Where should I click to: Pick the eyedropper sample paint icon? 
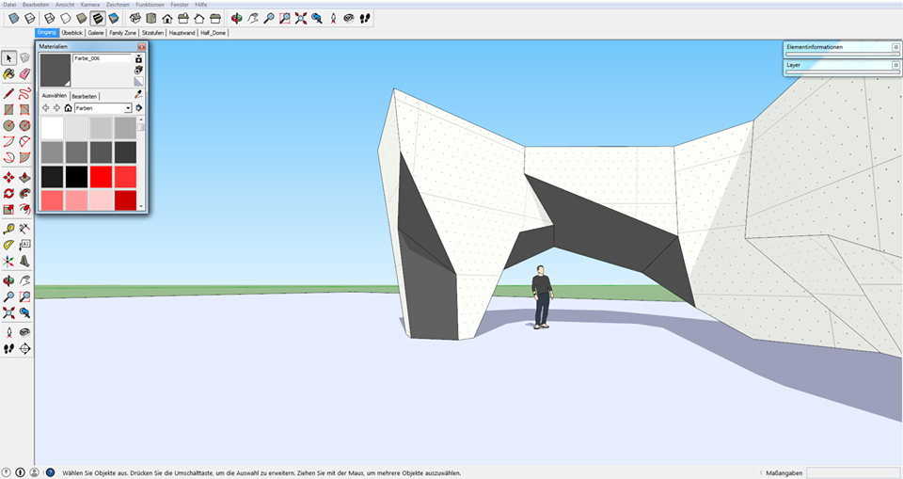(139, 94)
